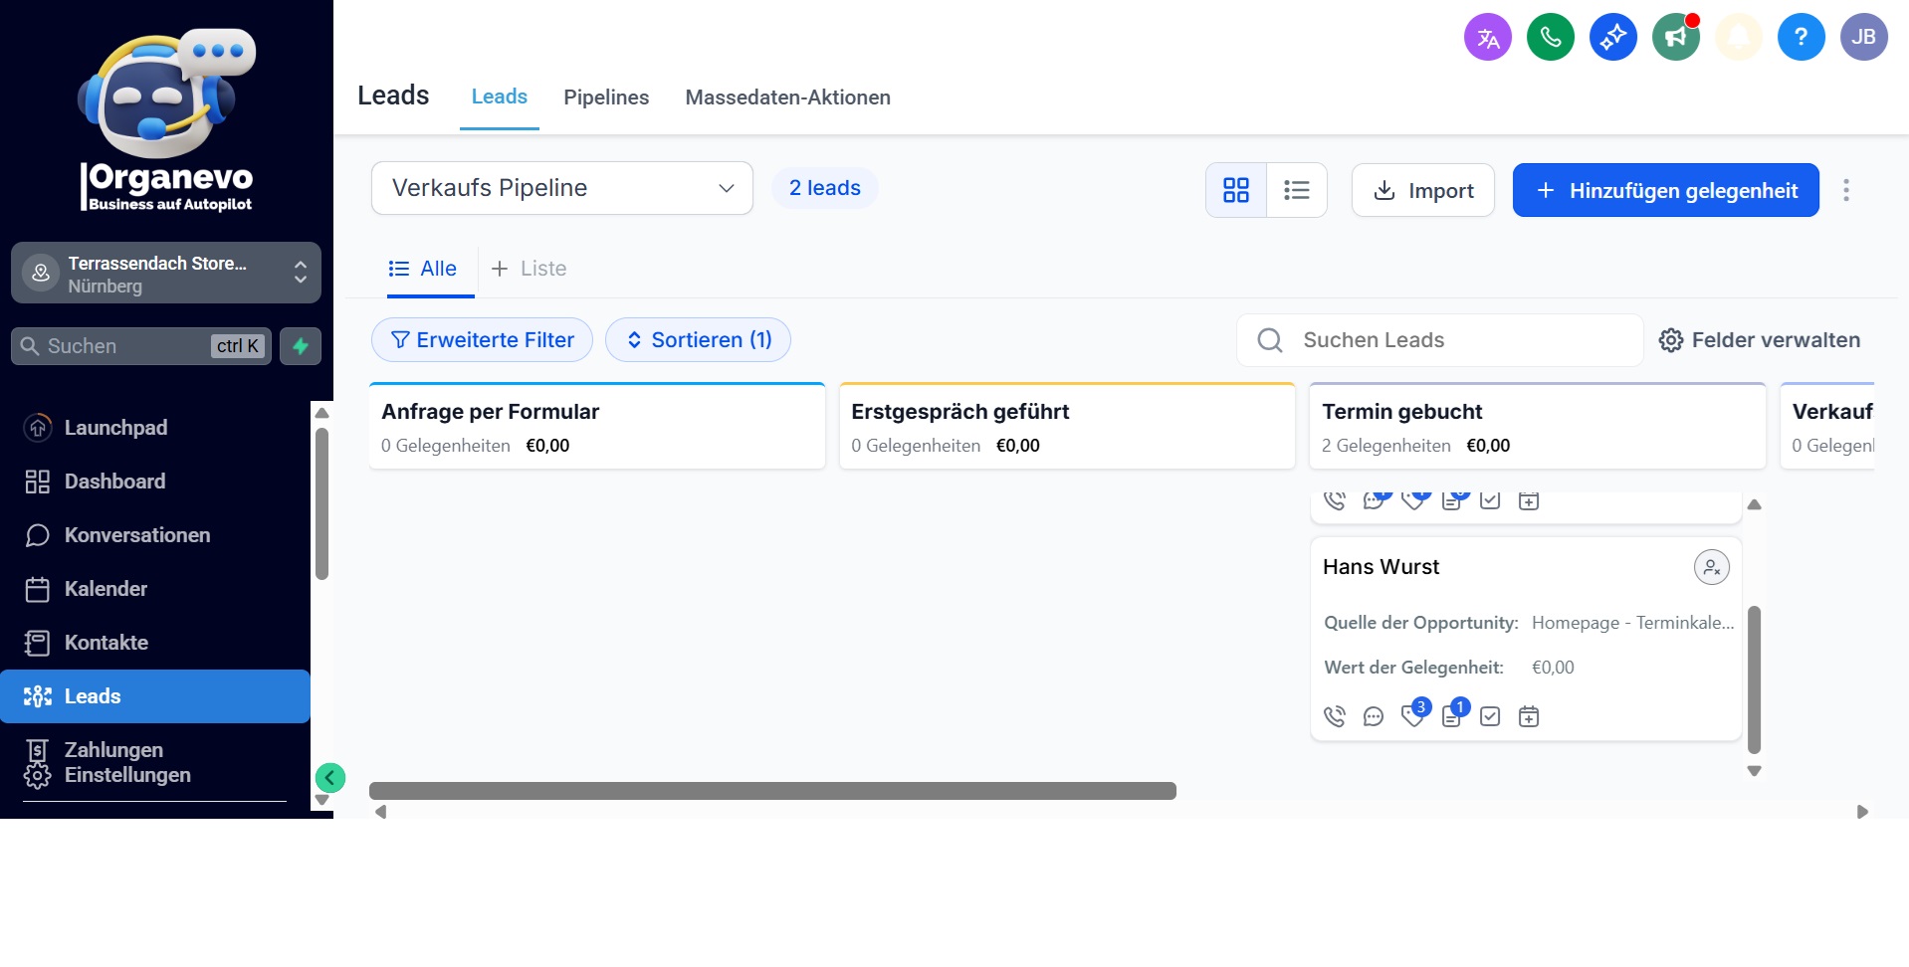Switch to list view
This screenshot has height=967, width=1909.
1296,190
